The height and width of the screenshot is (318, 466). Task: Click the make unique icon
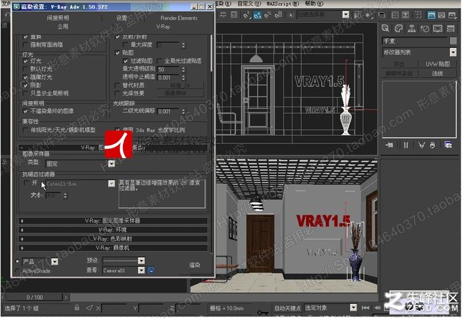tap(421, 145)
